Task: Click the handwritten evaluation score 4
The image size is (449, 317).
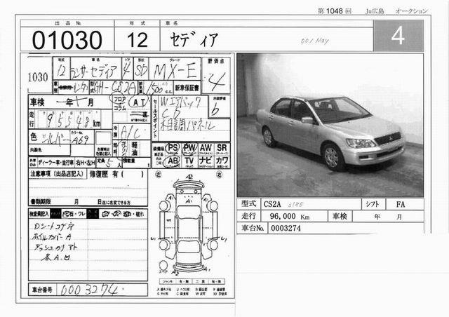Action: pyautogui.click(x=216, y=81)
